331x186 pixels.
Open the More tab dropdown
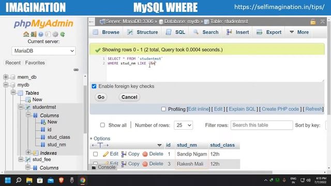(x=299, y=32)
